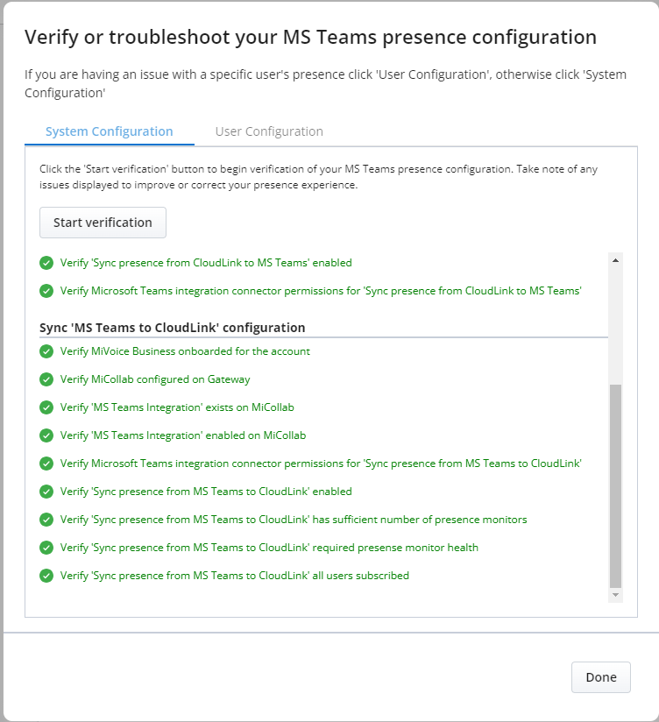
Task: Select the System Configuration tab
Action: pyautogui.click(x=110, y=131)
